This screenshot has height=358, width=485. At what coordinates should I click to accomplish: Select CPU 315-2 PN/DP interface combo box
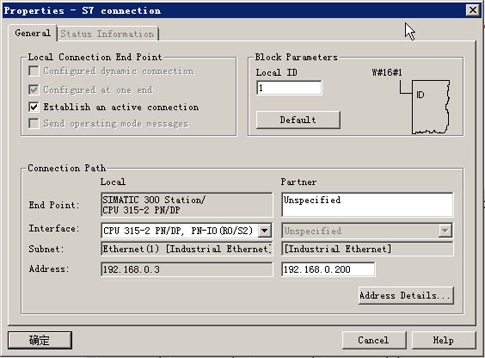[187, 231]
